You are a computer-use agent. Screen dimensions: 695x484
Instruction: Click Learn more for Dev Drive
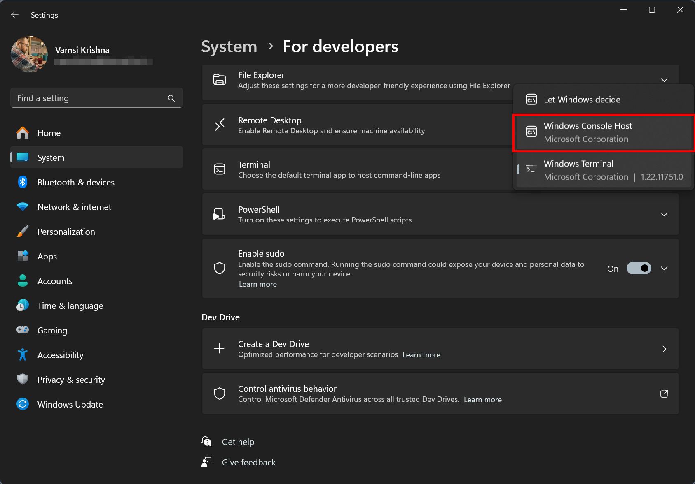pos(421,354)
